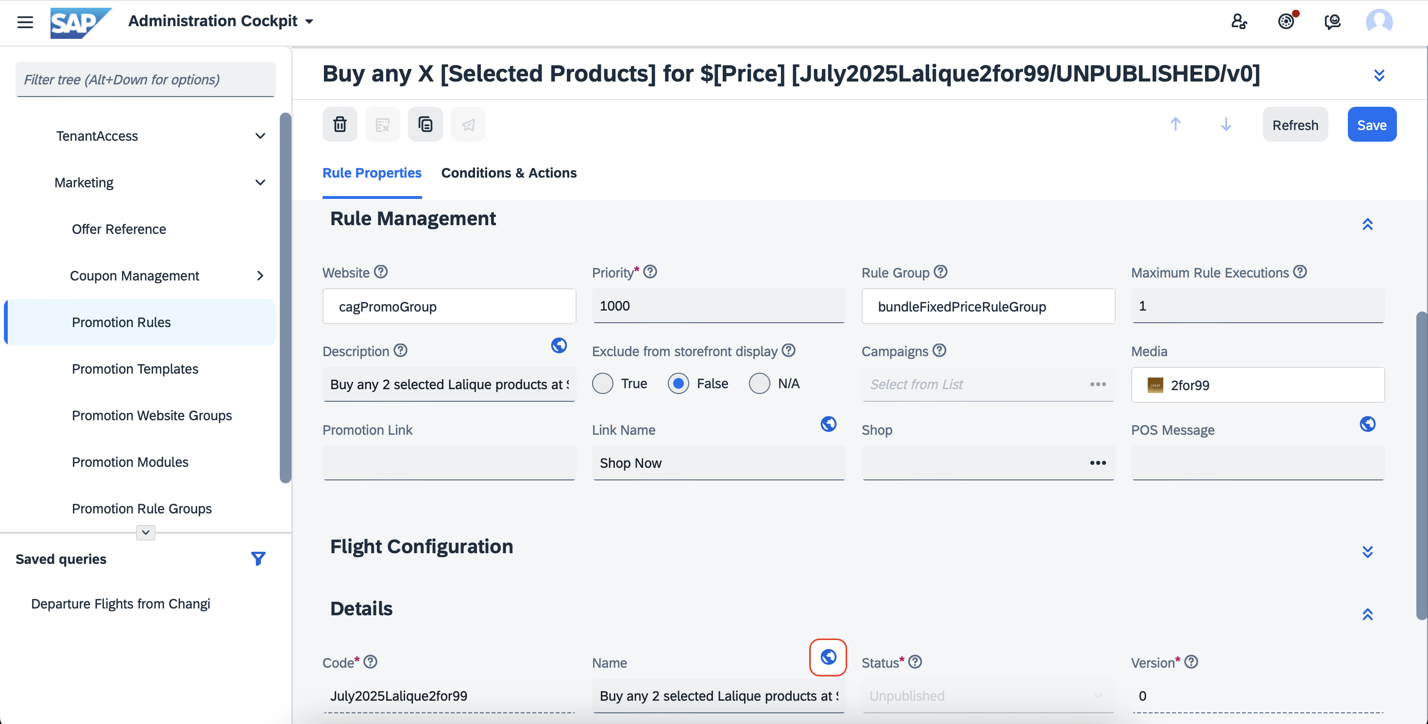Expand the Flight Configuration section
Screen dimensions: 1428x724
pyautogui.click(x=1368, y=552)
